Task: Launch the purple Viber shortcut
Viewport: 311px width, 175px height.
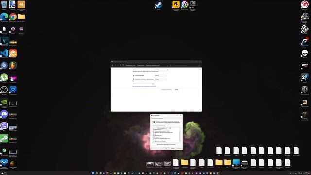Action: click(x=4, y=126)
